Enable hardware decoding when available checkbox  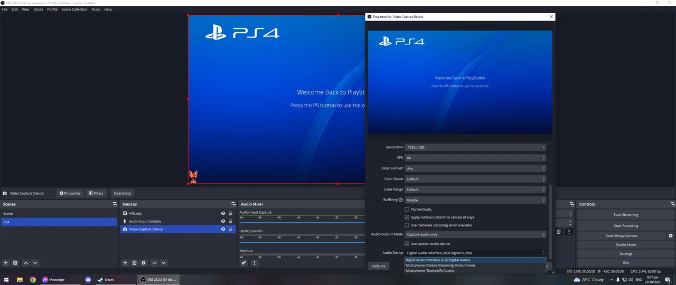click(407, 225)
